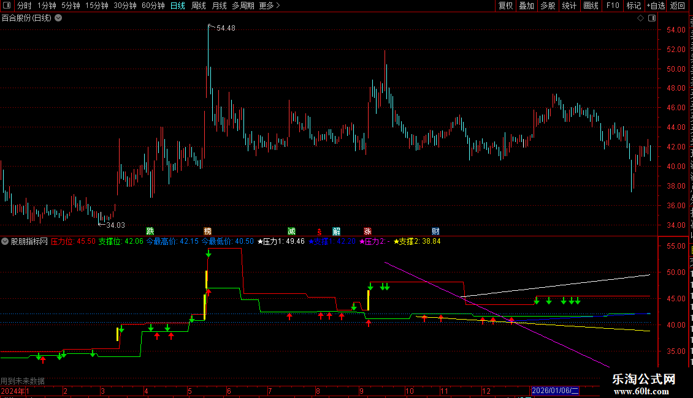Click the 返回 back button

tap(678, 6)
